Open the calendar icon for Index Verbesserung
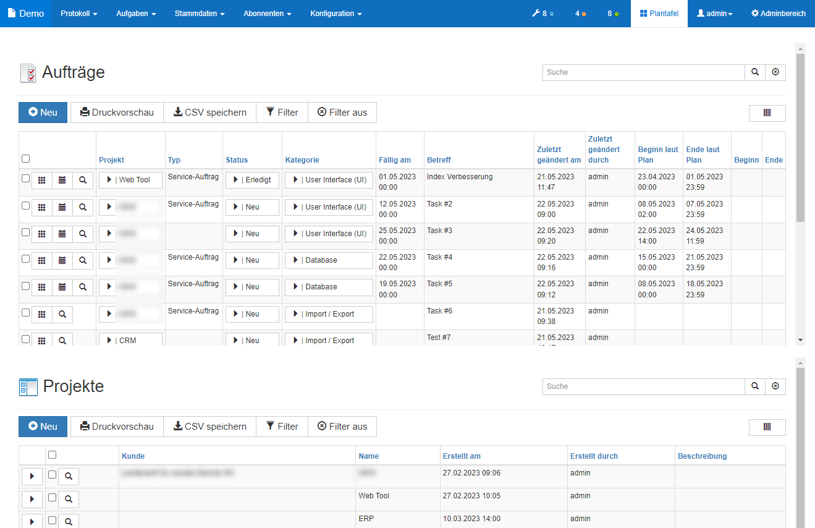Image resolution: width=815 pixels, height=528 pixels. pyautogui.click(x=62, y=181)
